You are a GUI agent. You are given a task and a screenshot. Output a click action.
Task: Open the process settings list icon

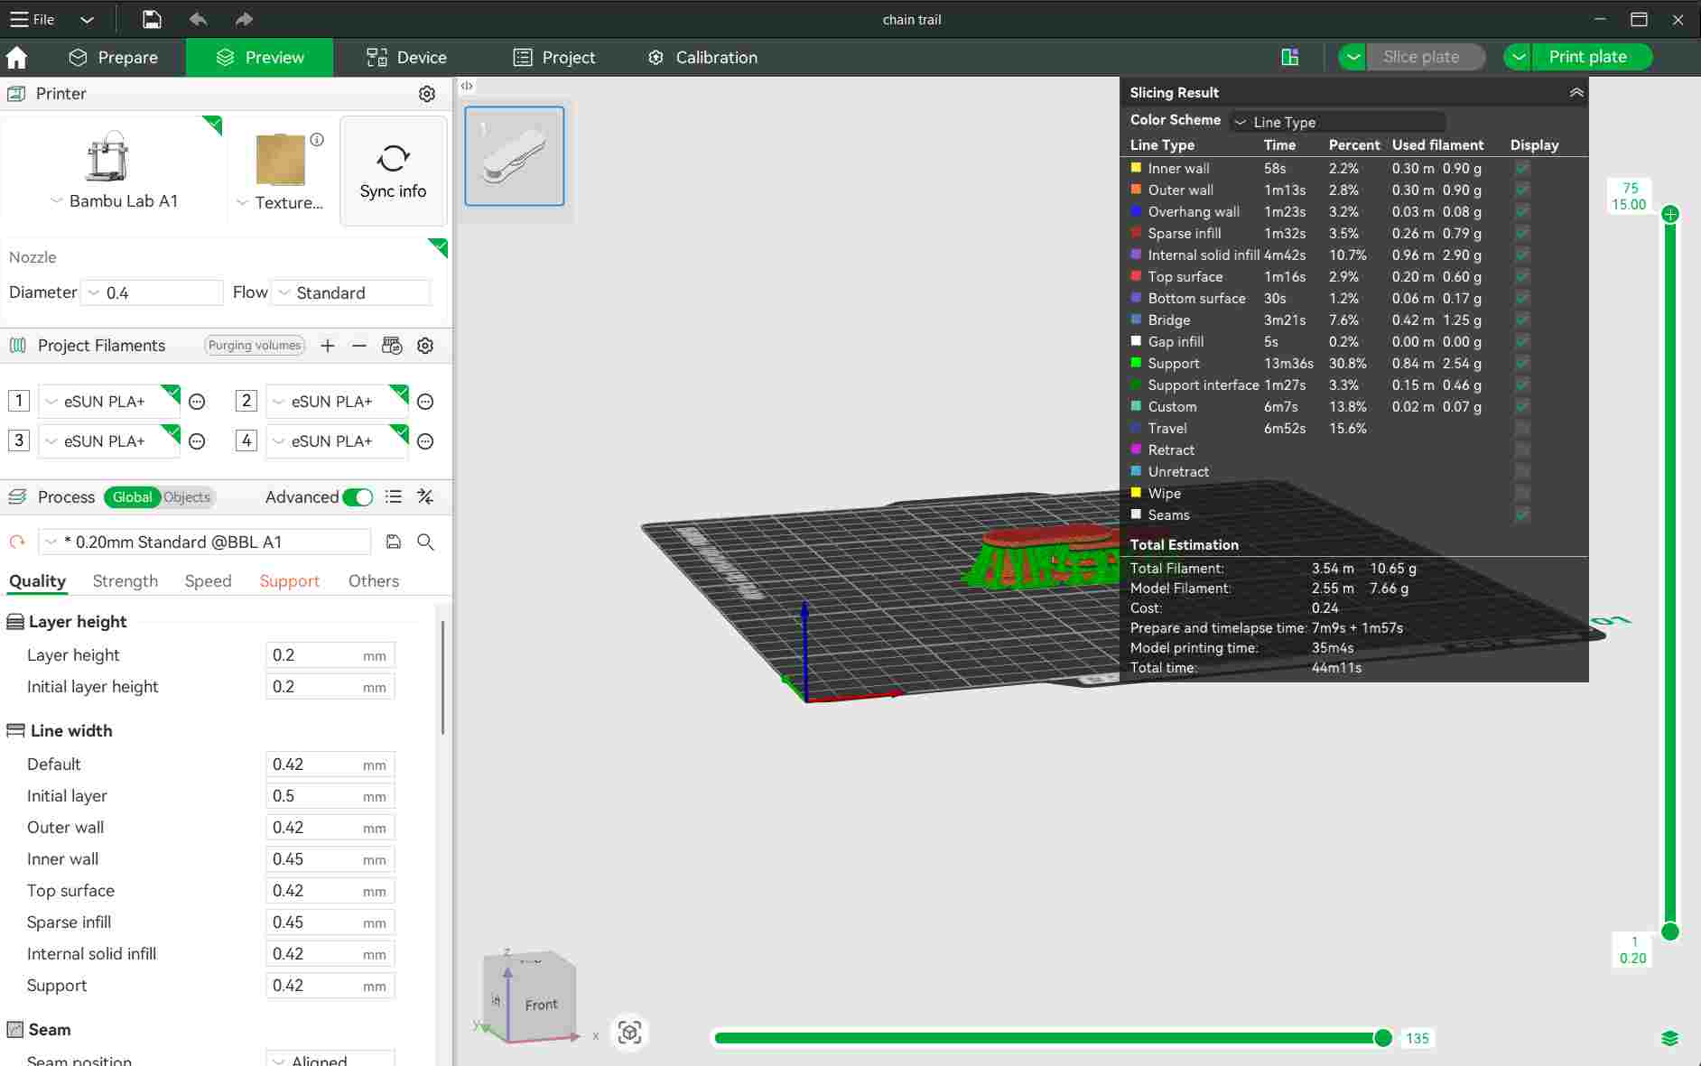tap(394, 497)
